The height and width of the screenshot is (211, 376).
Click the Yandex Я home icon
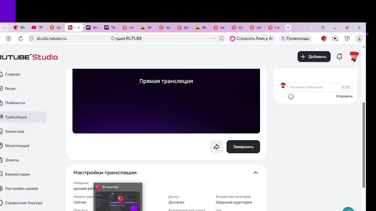8,38
